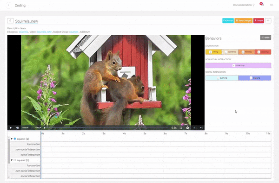Click the icon box beside Squirrels_new title
This screenshot has height=183, width=279.
point(10,21)
